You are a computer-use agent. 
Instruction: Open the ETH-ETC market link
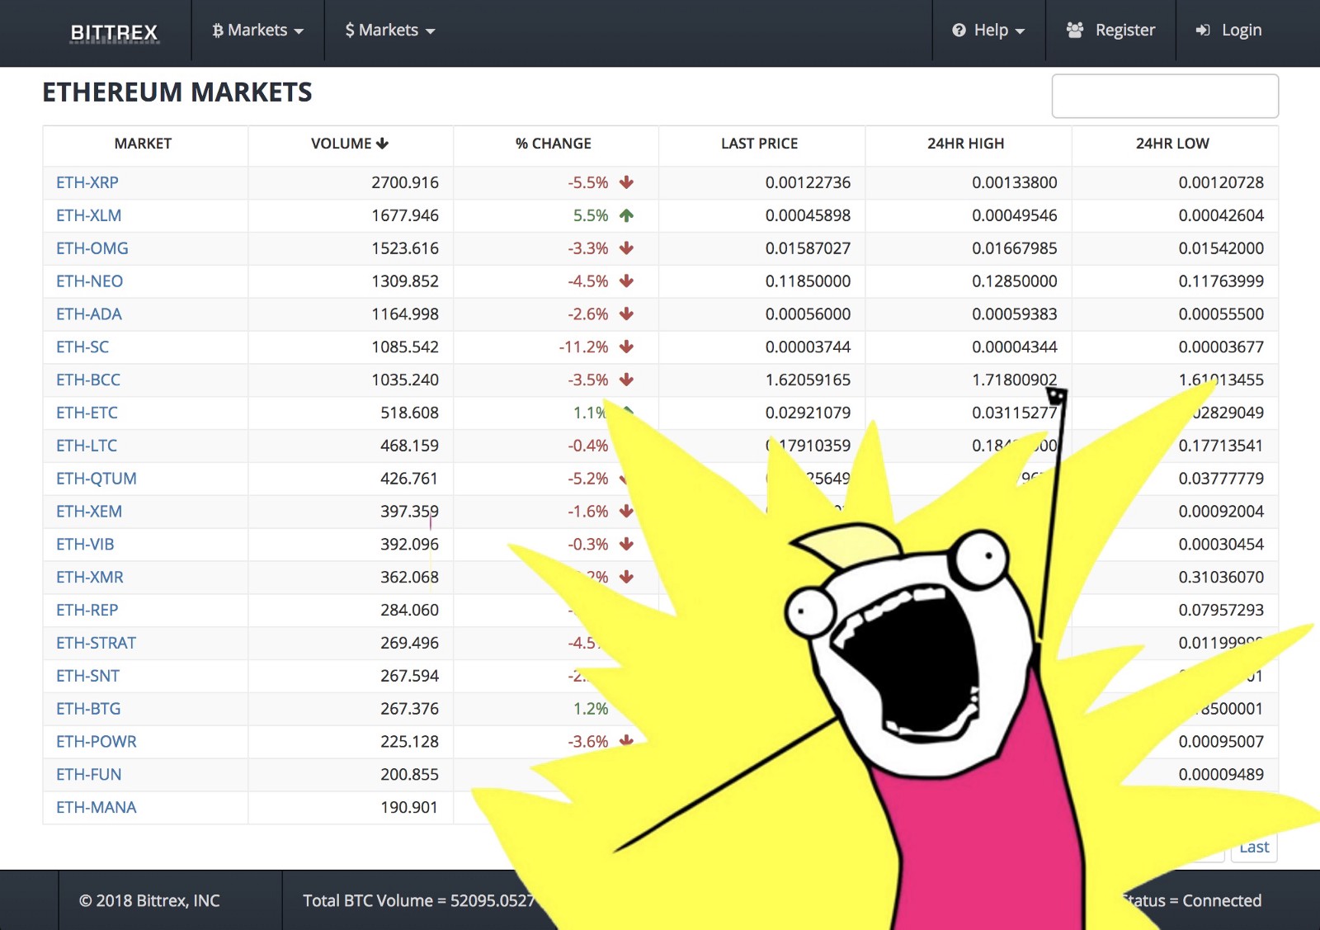click(87, 413)
